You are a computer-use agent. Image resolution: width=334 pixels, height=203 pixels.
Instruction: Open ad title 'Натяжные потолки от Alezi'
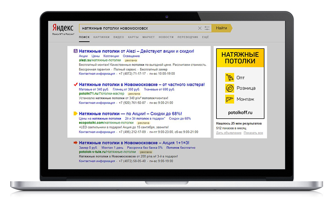coord(136,51)
